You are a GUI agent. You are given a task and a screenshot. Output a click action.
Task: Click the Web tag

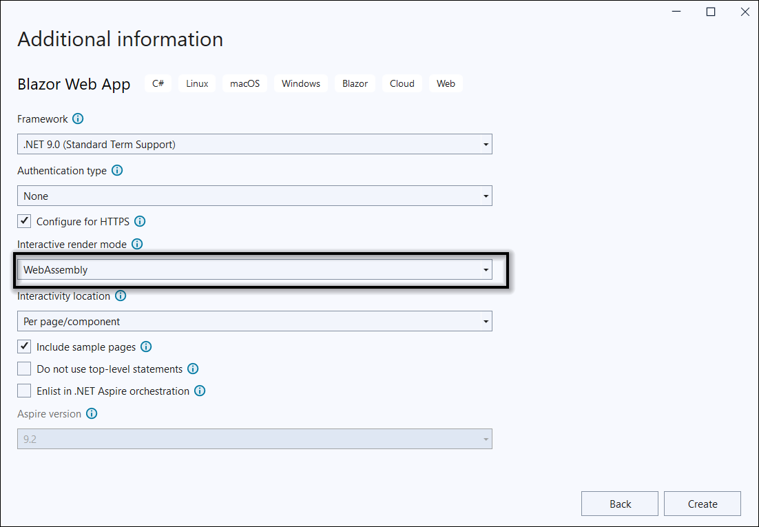click(x=446, y=83)
